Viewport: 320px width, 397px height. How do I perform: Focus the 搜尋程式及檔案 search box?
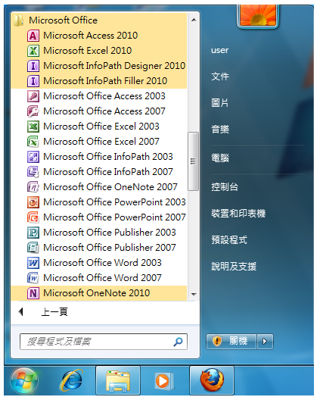click(104, 342)
